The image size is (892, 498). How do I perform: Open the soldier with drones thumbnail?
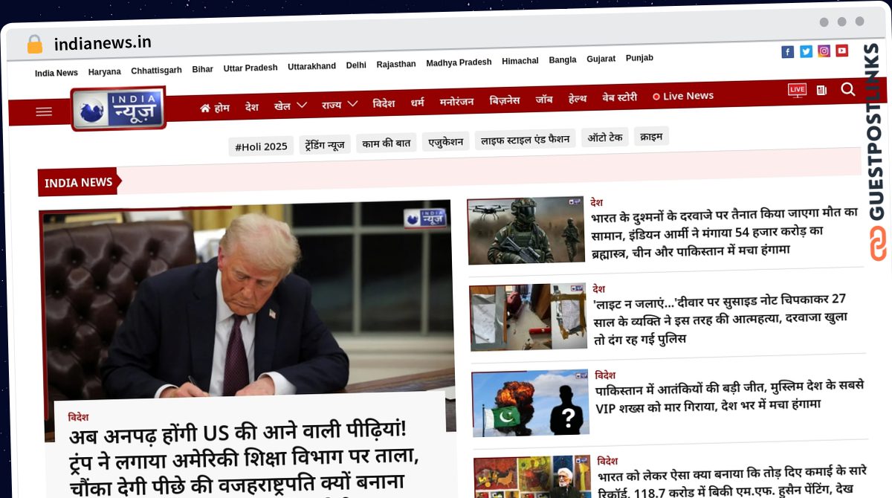(x=526, y=230)
